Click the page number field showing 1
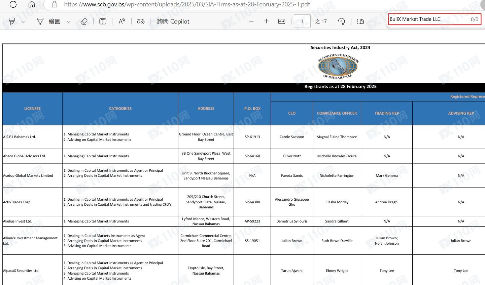 302,22
